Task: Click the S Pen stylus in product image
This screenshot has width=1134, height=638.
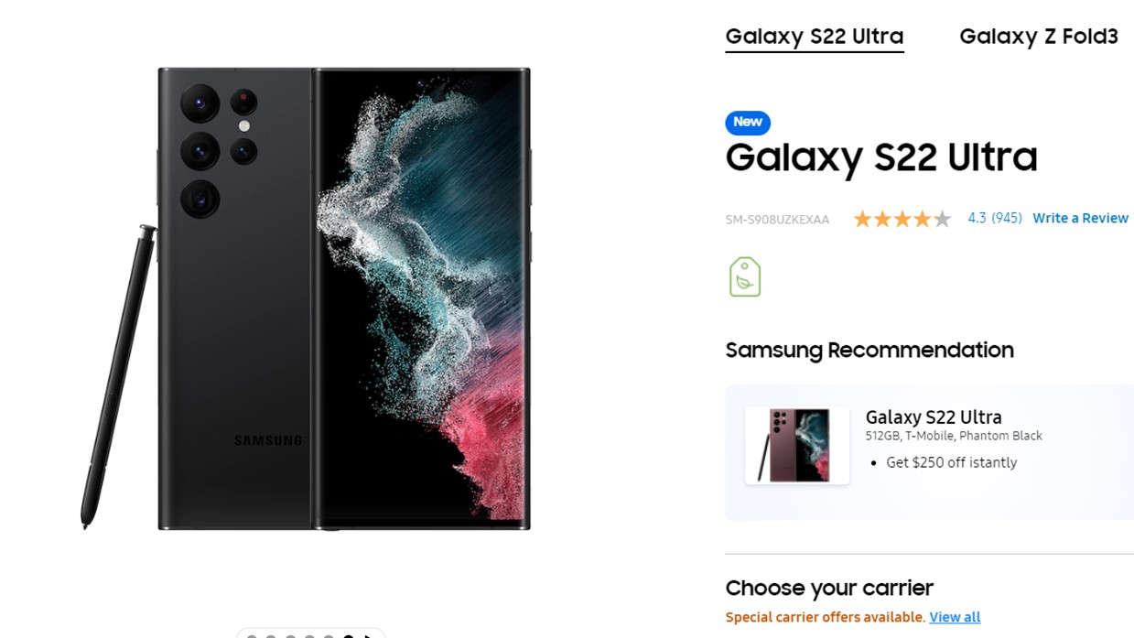Action: click(119, 375)
